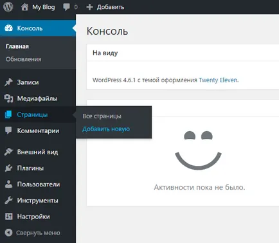This screenshot has width=279, height=243.
Task: Click the Медиафайлы media icon
Action: pyautogui.click(x=8, y=98)
